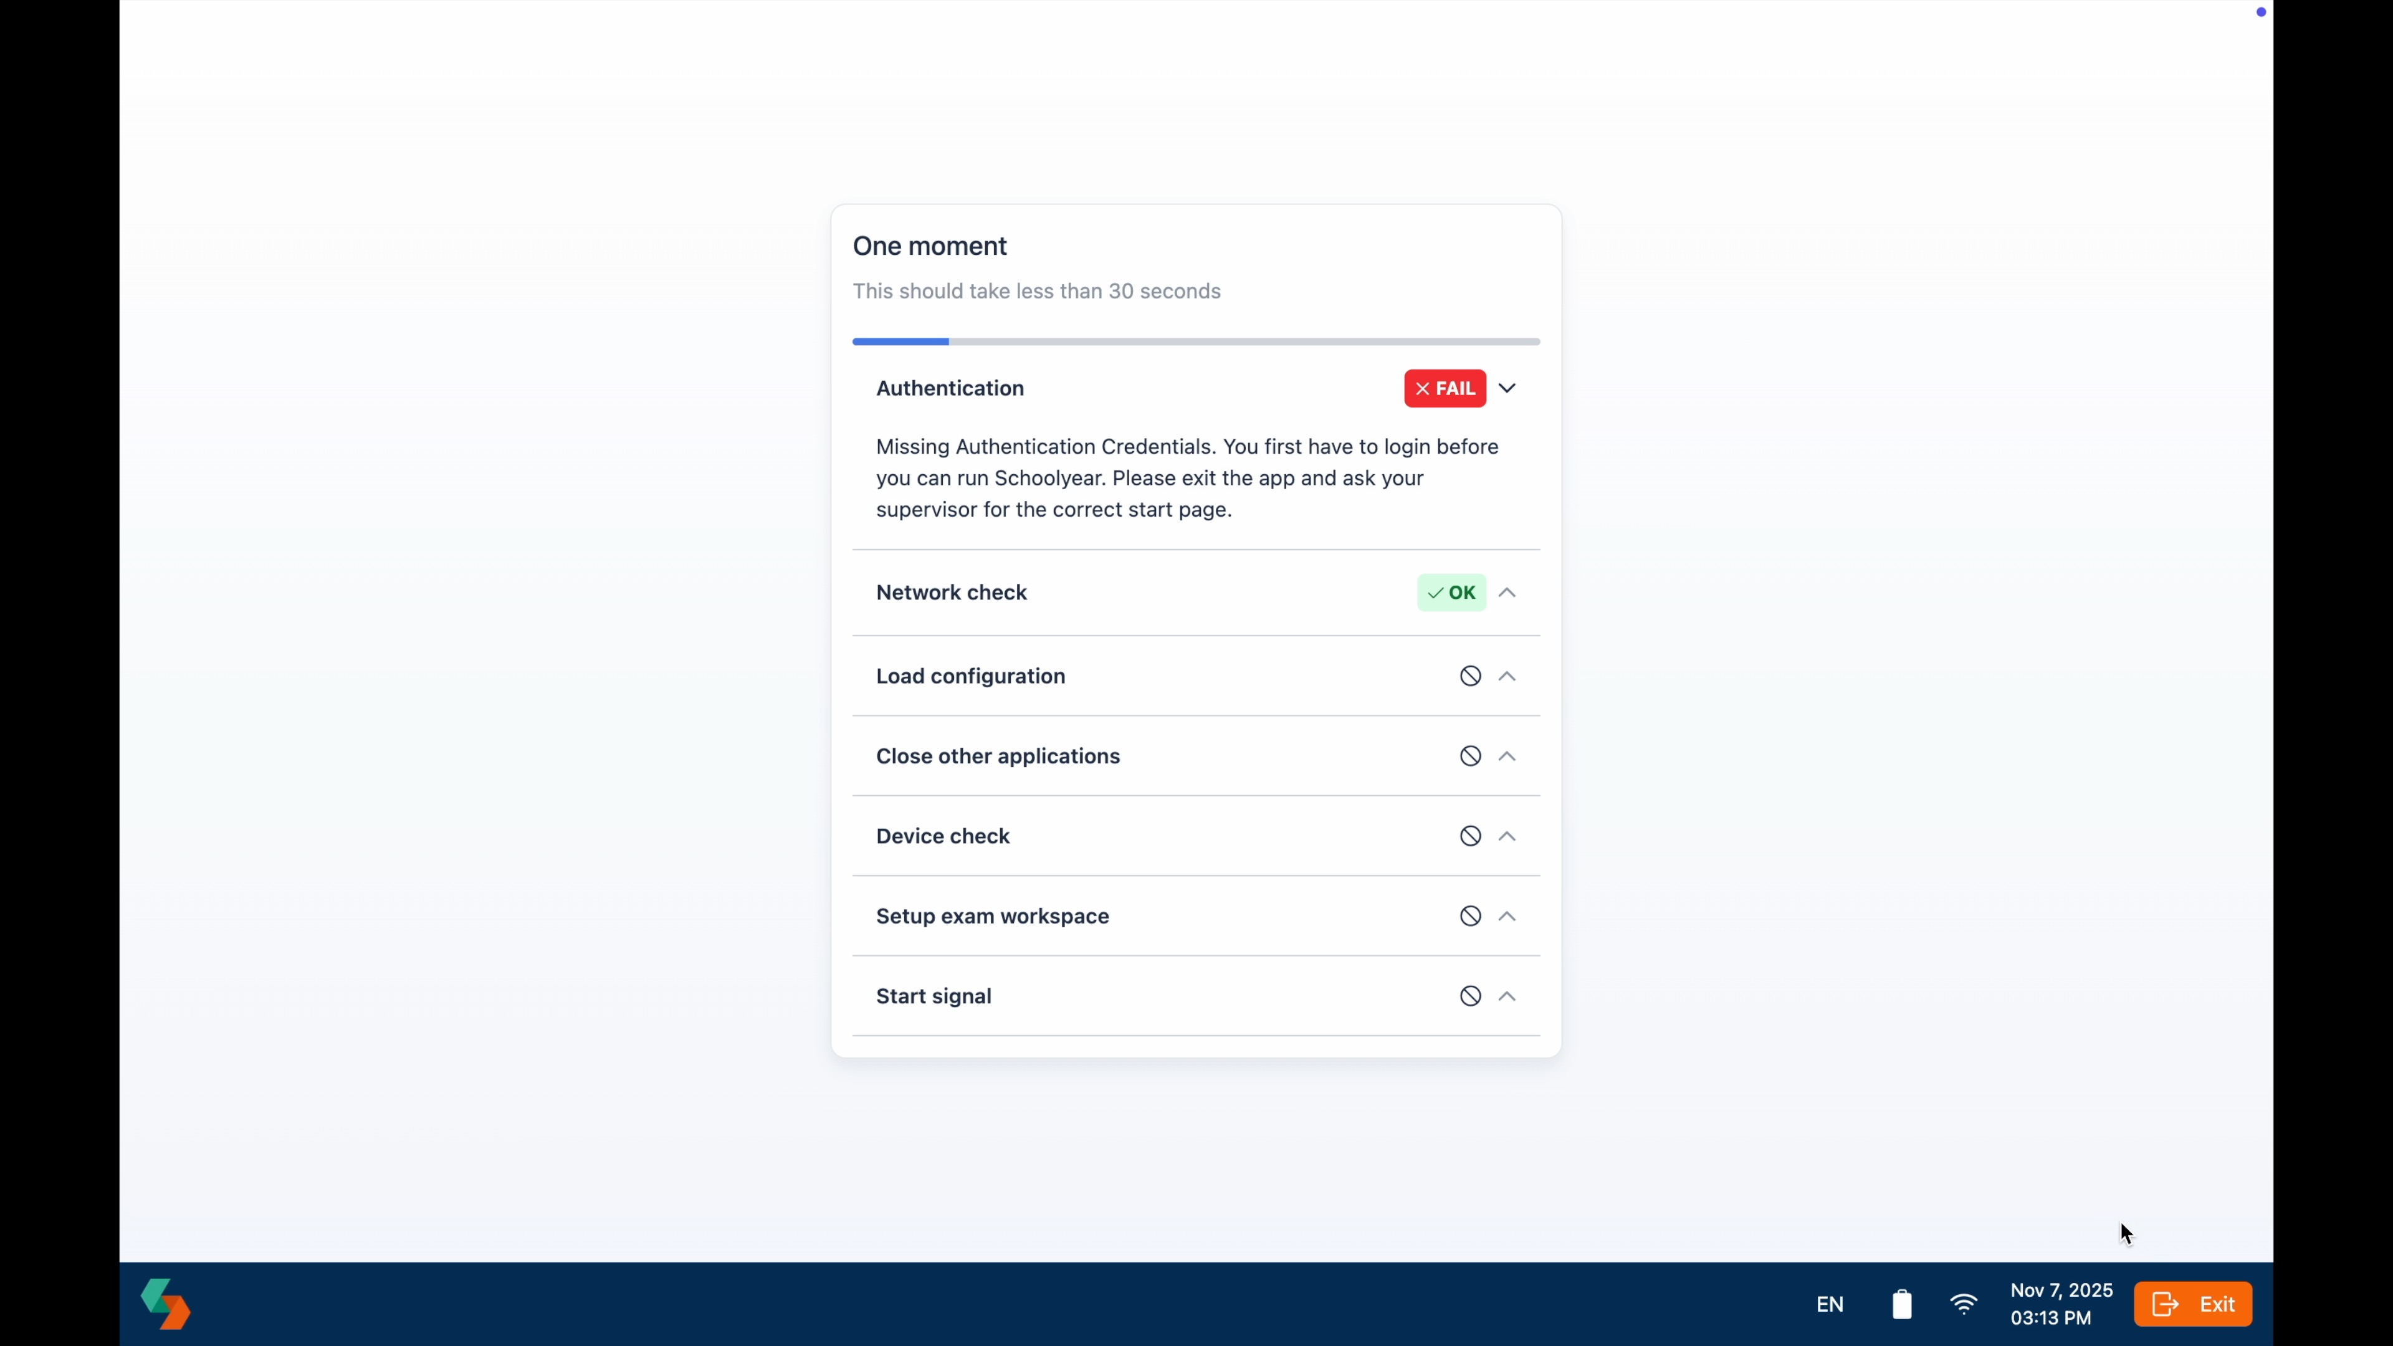Click the skipped icon for Close other applications

pyautogui.click(x=1469, y=756)
